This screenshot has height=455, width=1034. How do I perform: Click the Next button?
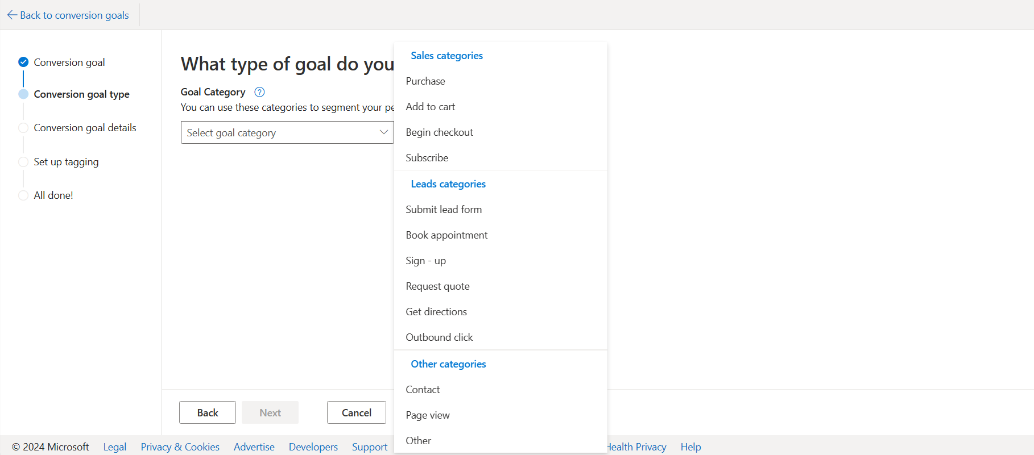pos(270,412)
